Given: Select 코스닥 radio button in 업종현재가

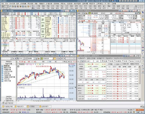Looking at the screenshot, I should [109, 61].
